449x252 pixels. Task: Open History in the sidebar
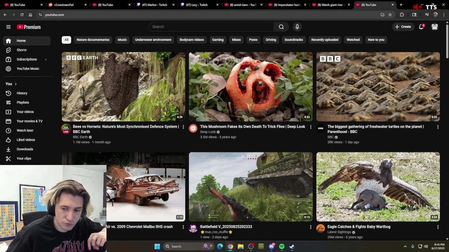pos(27,93)
